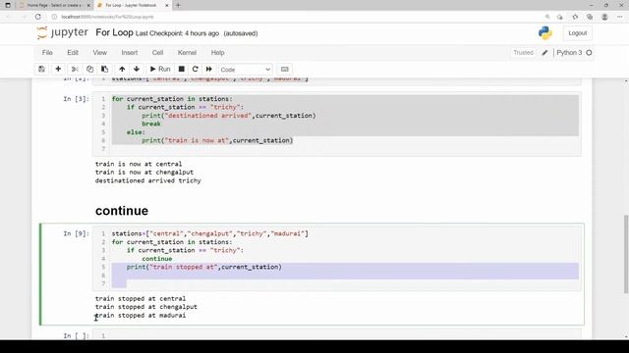Click the "continue" keyword in cell 9
The image size is (629, 353).
[157, 259]
